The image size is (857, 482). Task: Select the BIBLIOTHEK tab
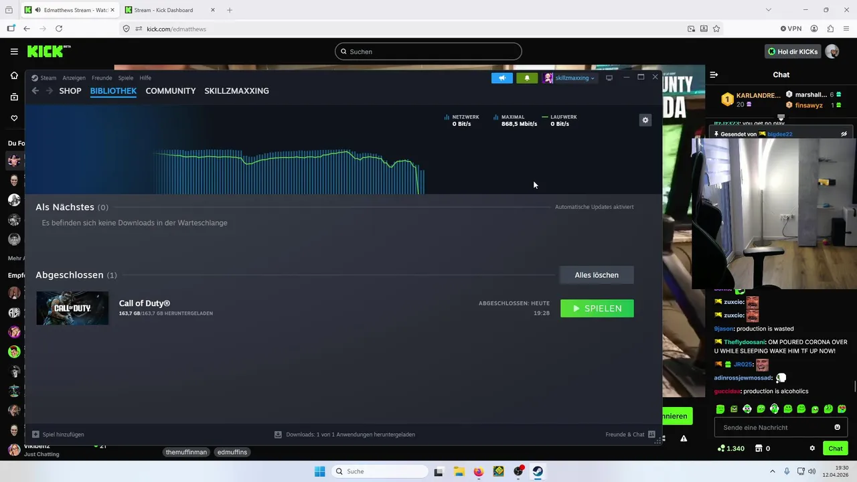tap(113, 91)
